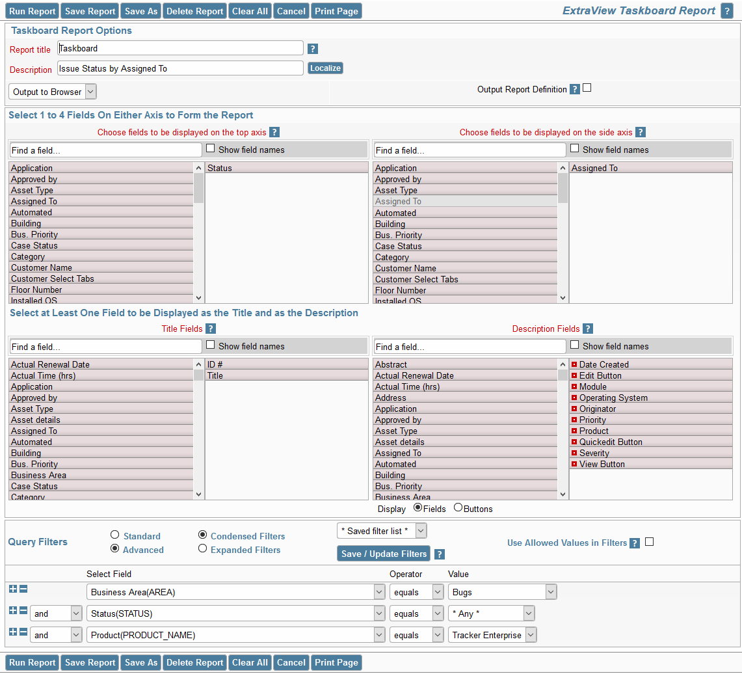The width and height of the screenshot is (742, 674).
Task: Click the minus icon on Product filter row
Action: pyautogui.click(x=23, y=632)
